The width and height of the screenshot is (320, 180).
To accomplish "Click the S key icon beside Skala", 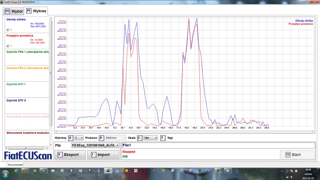I will click(x=139, y=138).
